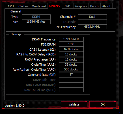Click the FSB:DRAM label
This screenshot has width=123, height=114.
[48, 44]
